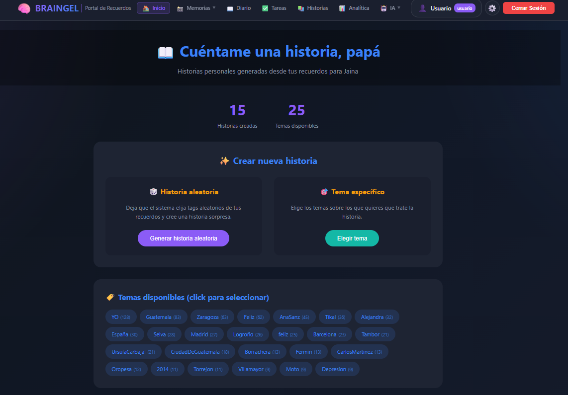Log out with Cerrar Sesión

point(528,8)
